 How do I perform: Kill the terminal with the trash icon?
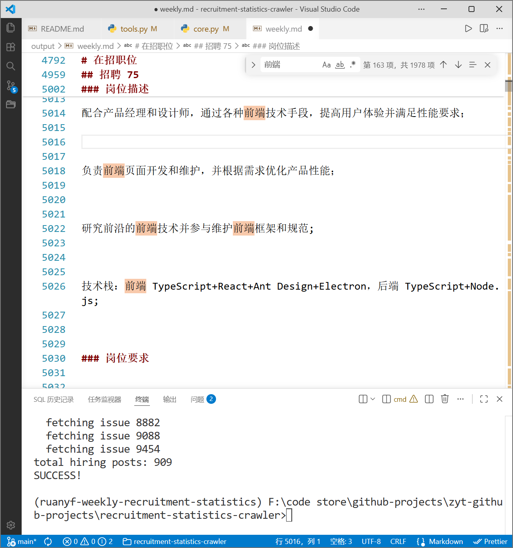coord(445,399)
